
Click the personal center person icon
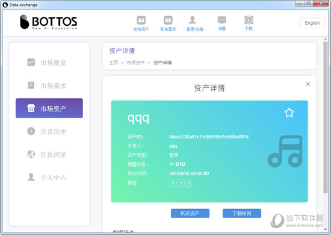point(31,177)
